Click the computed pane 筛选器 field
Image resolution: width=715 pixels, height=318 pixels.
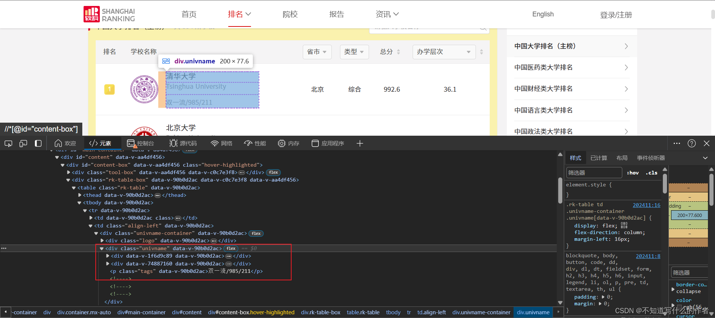[x=689, y=273]
